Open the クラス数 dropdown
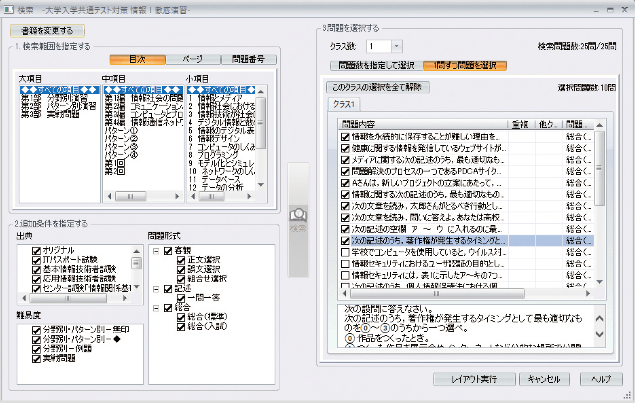 [397, 46]
